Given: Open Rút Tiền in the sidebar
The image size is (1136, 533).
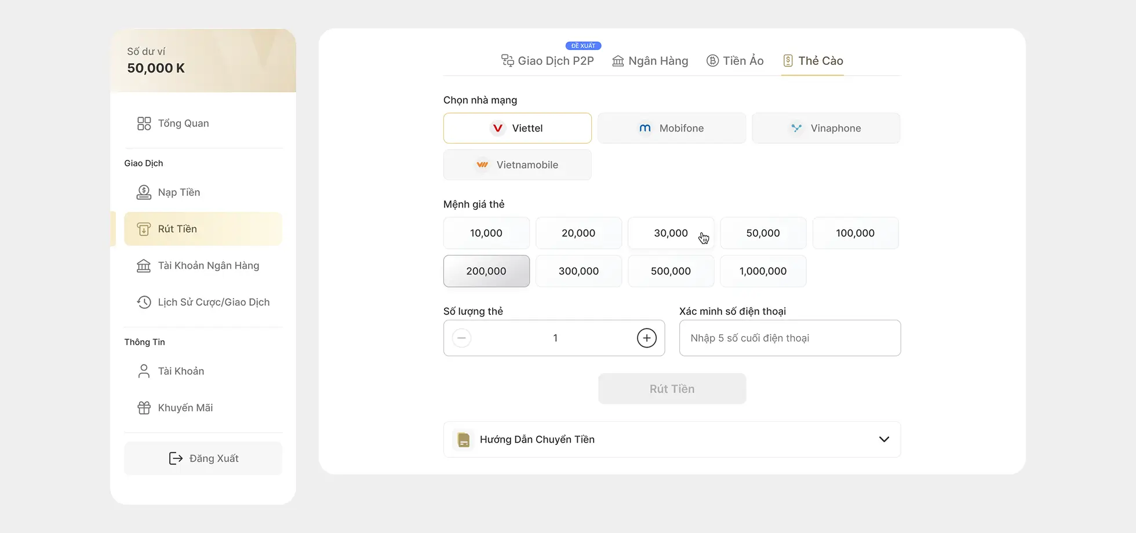Looking at the screenshot, I should [203, 229].
